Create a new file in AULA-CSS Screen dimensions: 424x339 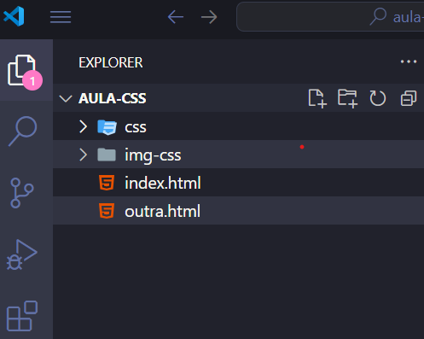click(x=317, y=98)
